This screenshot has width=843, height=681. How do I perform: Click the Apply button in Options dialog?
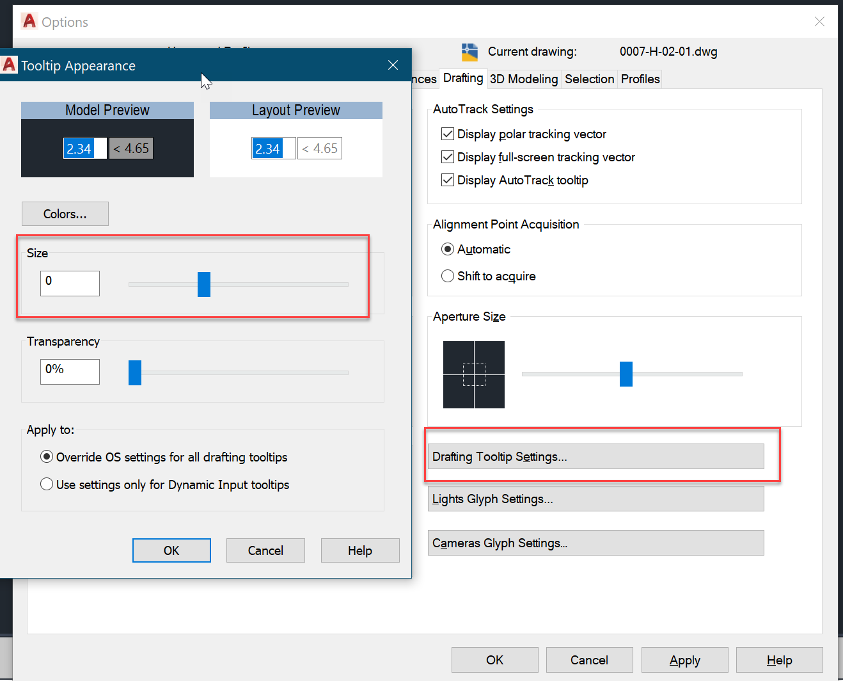pyautogui.click(x=684, y=660)
